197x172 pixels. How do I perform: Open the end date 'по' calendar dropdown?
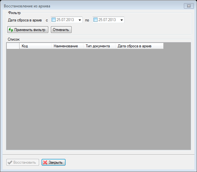(x=122, y=20)
